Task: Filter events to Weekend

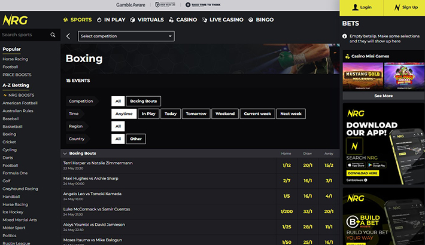Action: [x=225, y=114]
